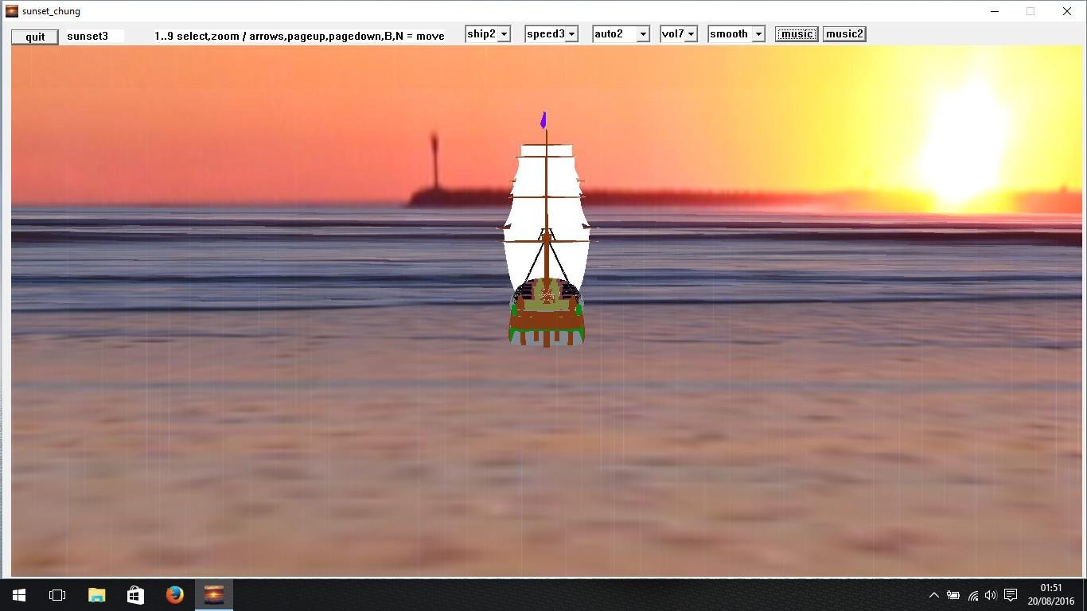The height and width of the screenshot is (611, 1087).
Task: Open the speed3 dropdown
Action: pyautogui.click(x=551, y=33)
